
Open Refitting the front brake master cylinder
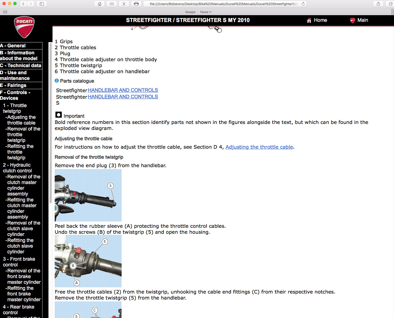coord(23,294)
